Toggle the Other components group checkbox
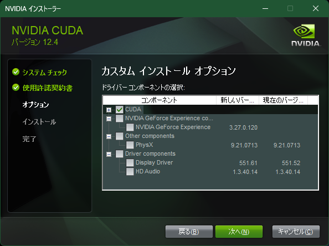Screen dimensions: 329x246 (120, 136)
